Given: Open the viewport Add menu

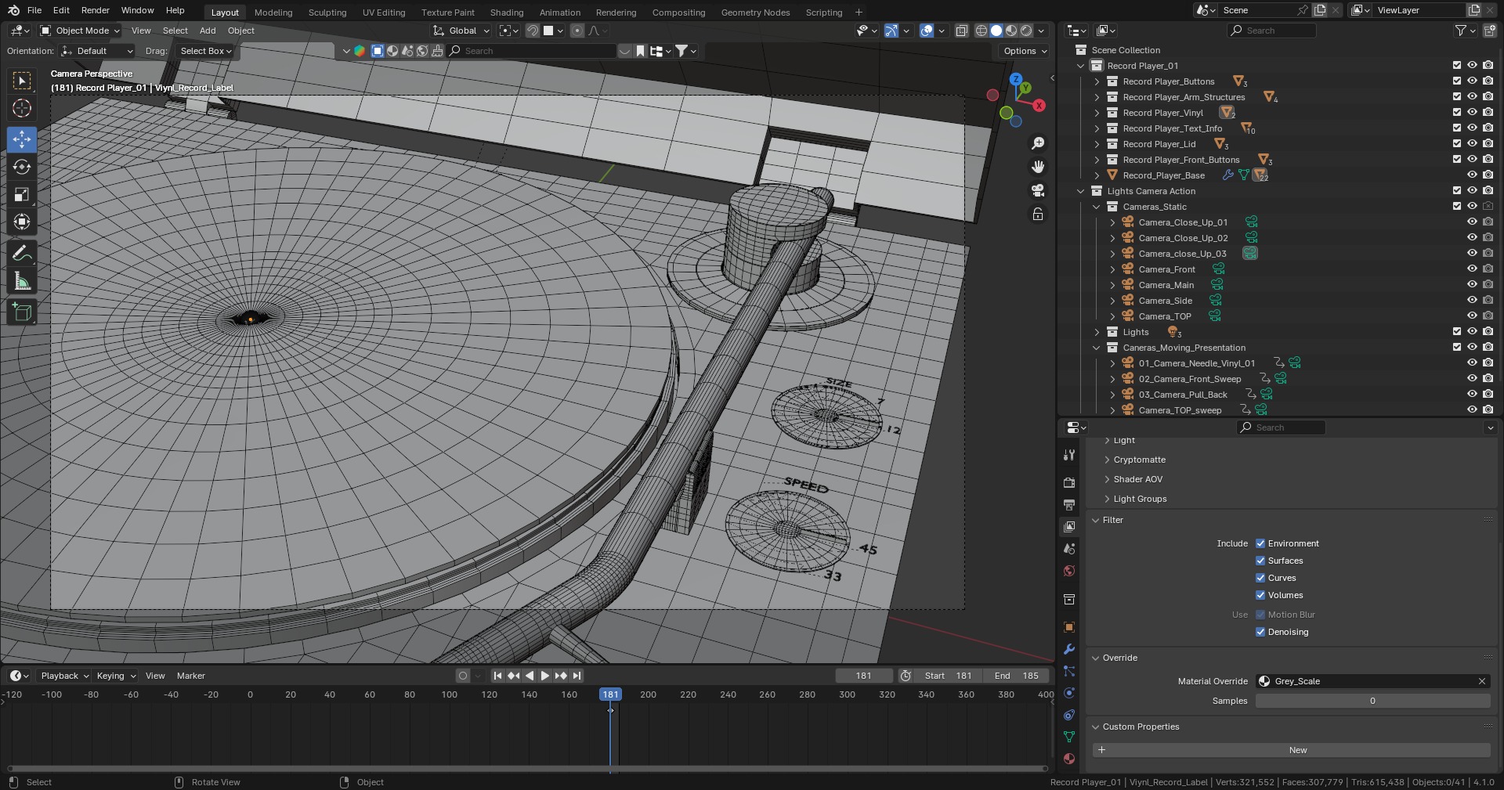Looking at the screenshot, I should [208, 31].
